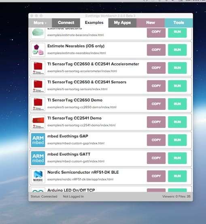Switch to the Connect tab
206x224 pixels.
point(66,23)
